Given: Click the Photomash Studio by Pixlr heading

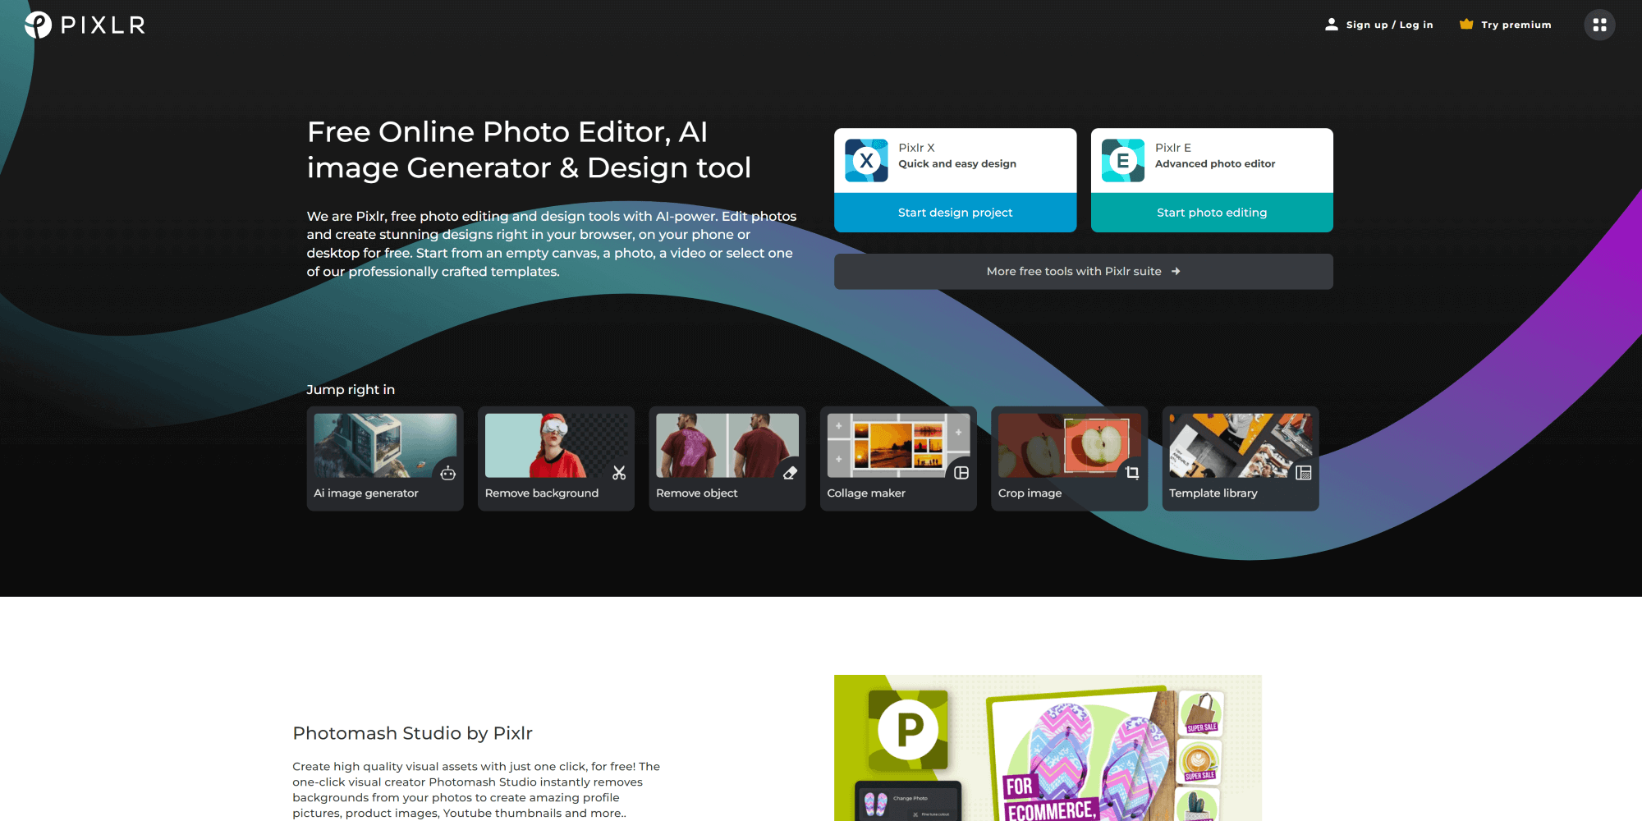Looking at the screenshot, I should pyautogui.click(x=412, y=733).
